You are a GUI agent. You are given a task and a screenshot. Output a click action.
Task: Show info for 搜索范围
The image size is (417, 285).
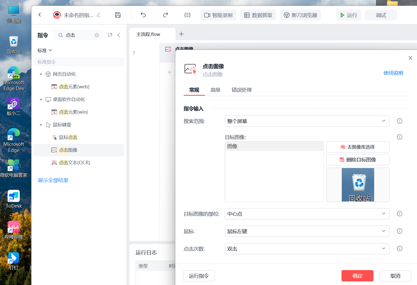click(x=400, y=121)
